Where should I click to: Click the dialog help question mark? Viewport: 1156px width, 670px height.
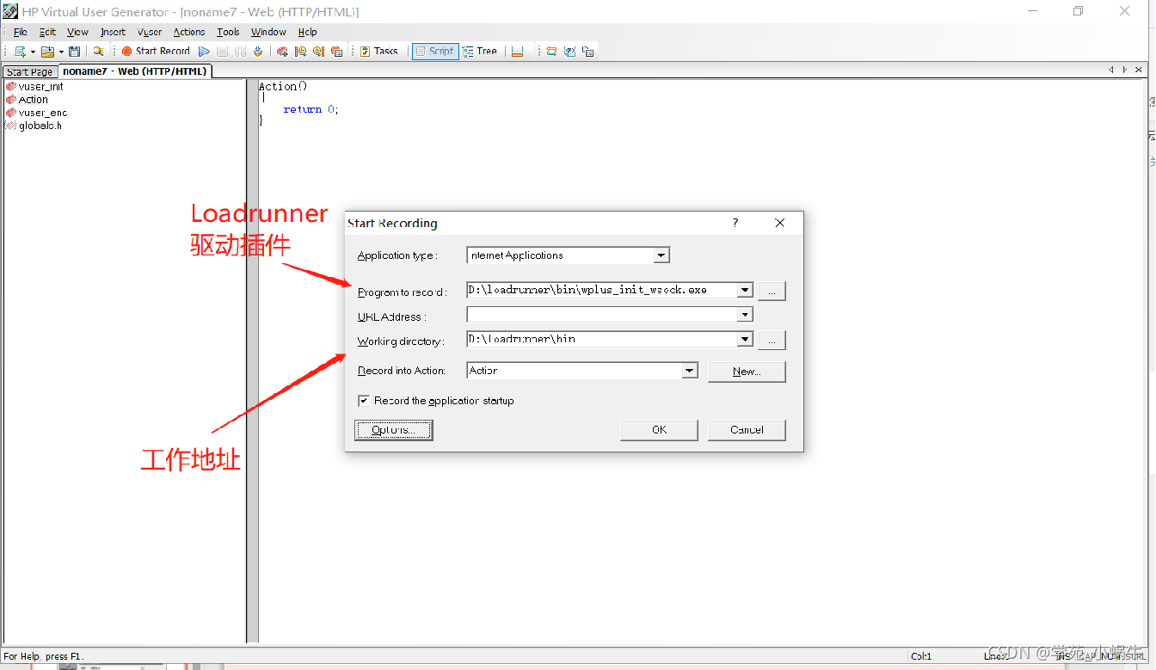pos(735,223)
